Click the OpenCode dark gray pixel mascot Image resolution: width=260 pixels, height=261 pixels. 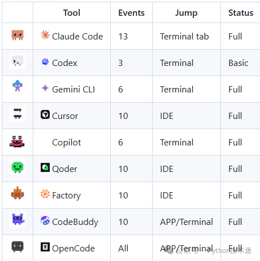point(18,246)
